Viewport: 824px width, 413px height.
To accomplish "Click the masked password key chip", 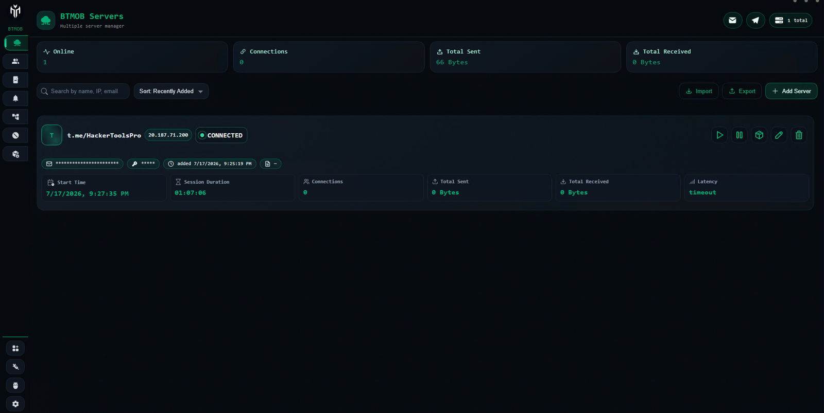I will 143,164.
